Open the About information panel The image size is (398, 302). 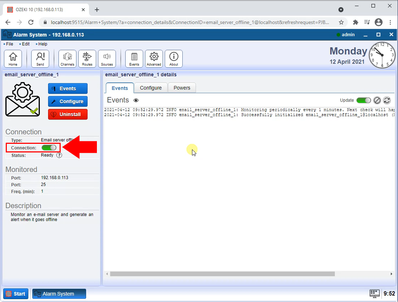coord(173,58)
